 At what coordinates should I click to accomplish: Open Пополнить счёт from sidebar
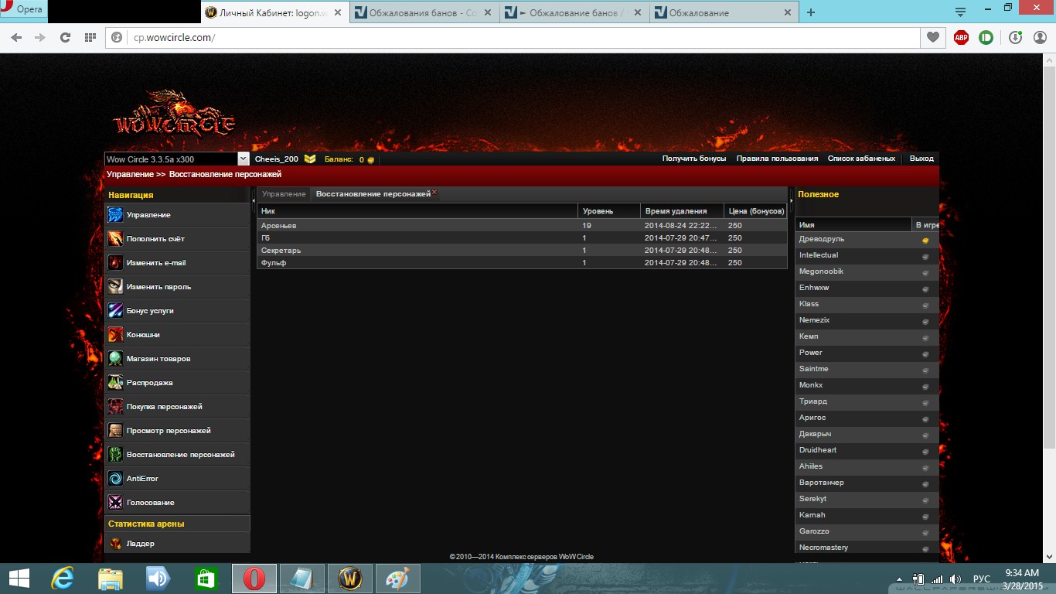tap(155, 239)
